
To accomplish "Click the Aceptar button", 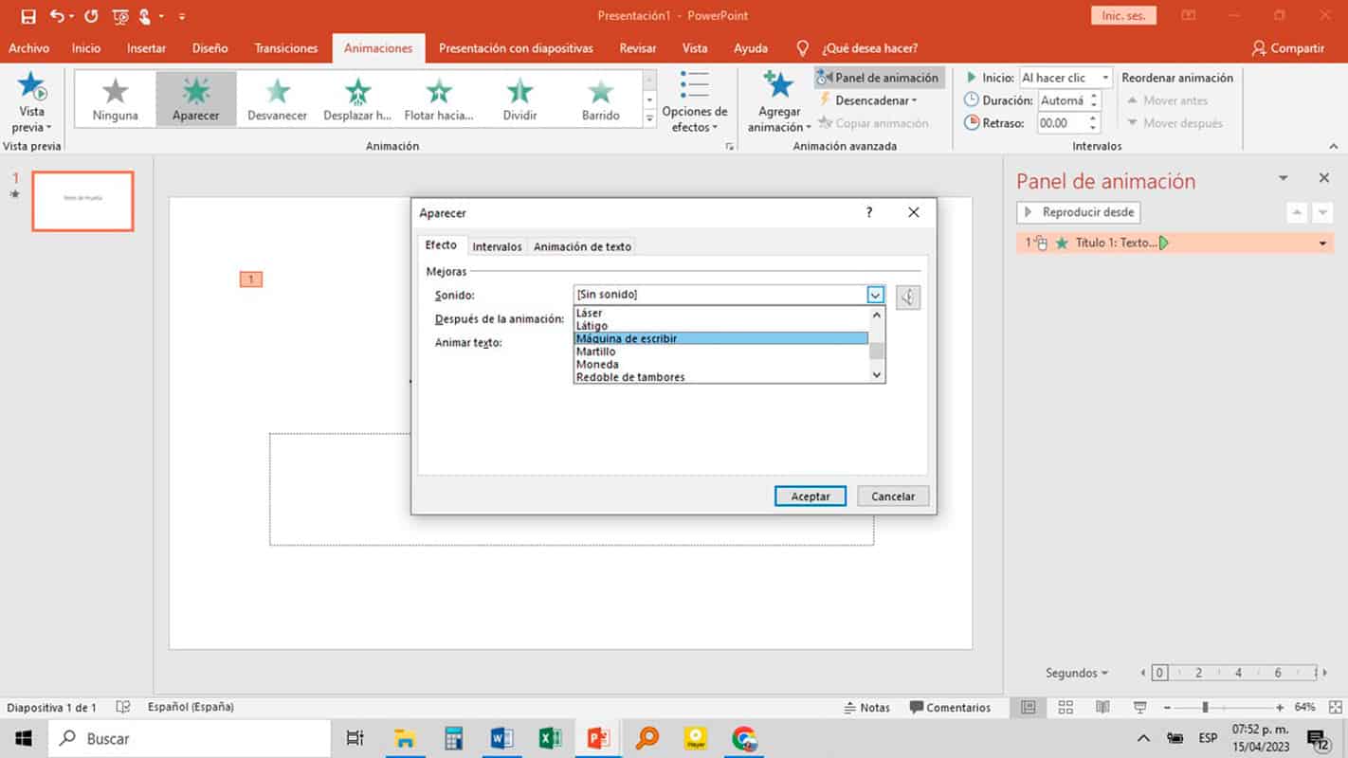I will (811, 496).
